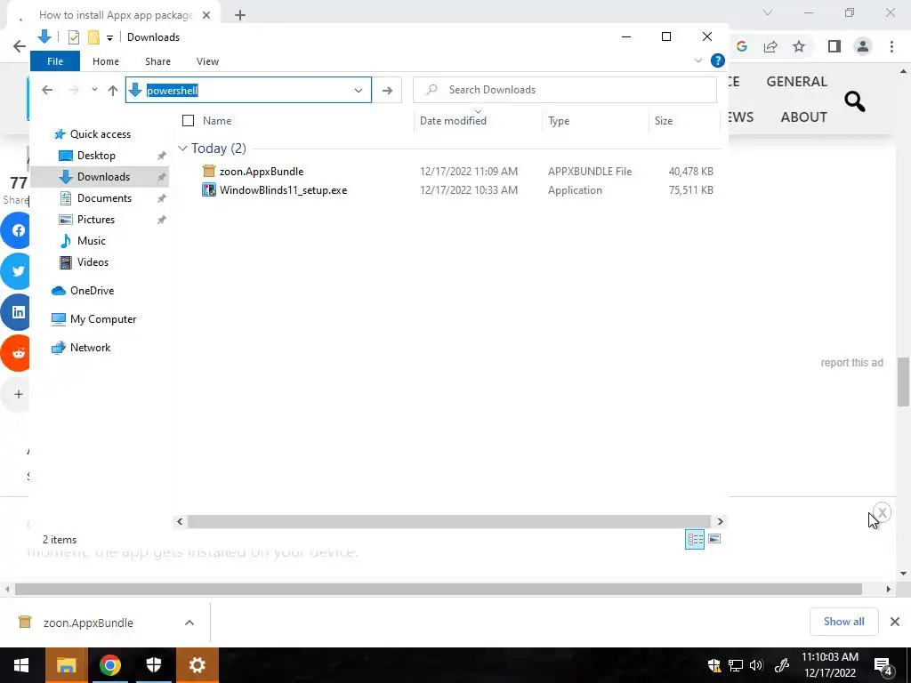The image size is (911, 683).
Task: Go up one folder level
Action: (113, 90)
